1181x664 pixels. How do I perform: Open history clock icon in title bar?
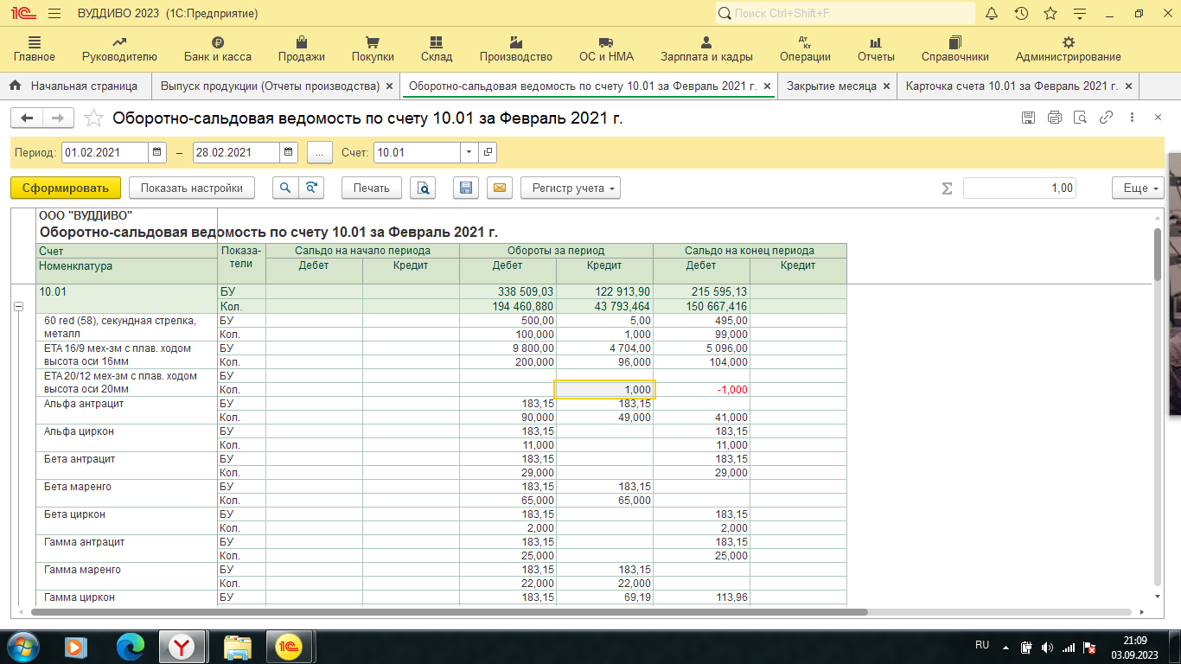tap(1021, 14)
